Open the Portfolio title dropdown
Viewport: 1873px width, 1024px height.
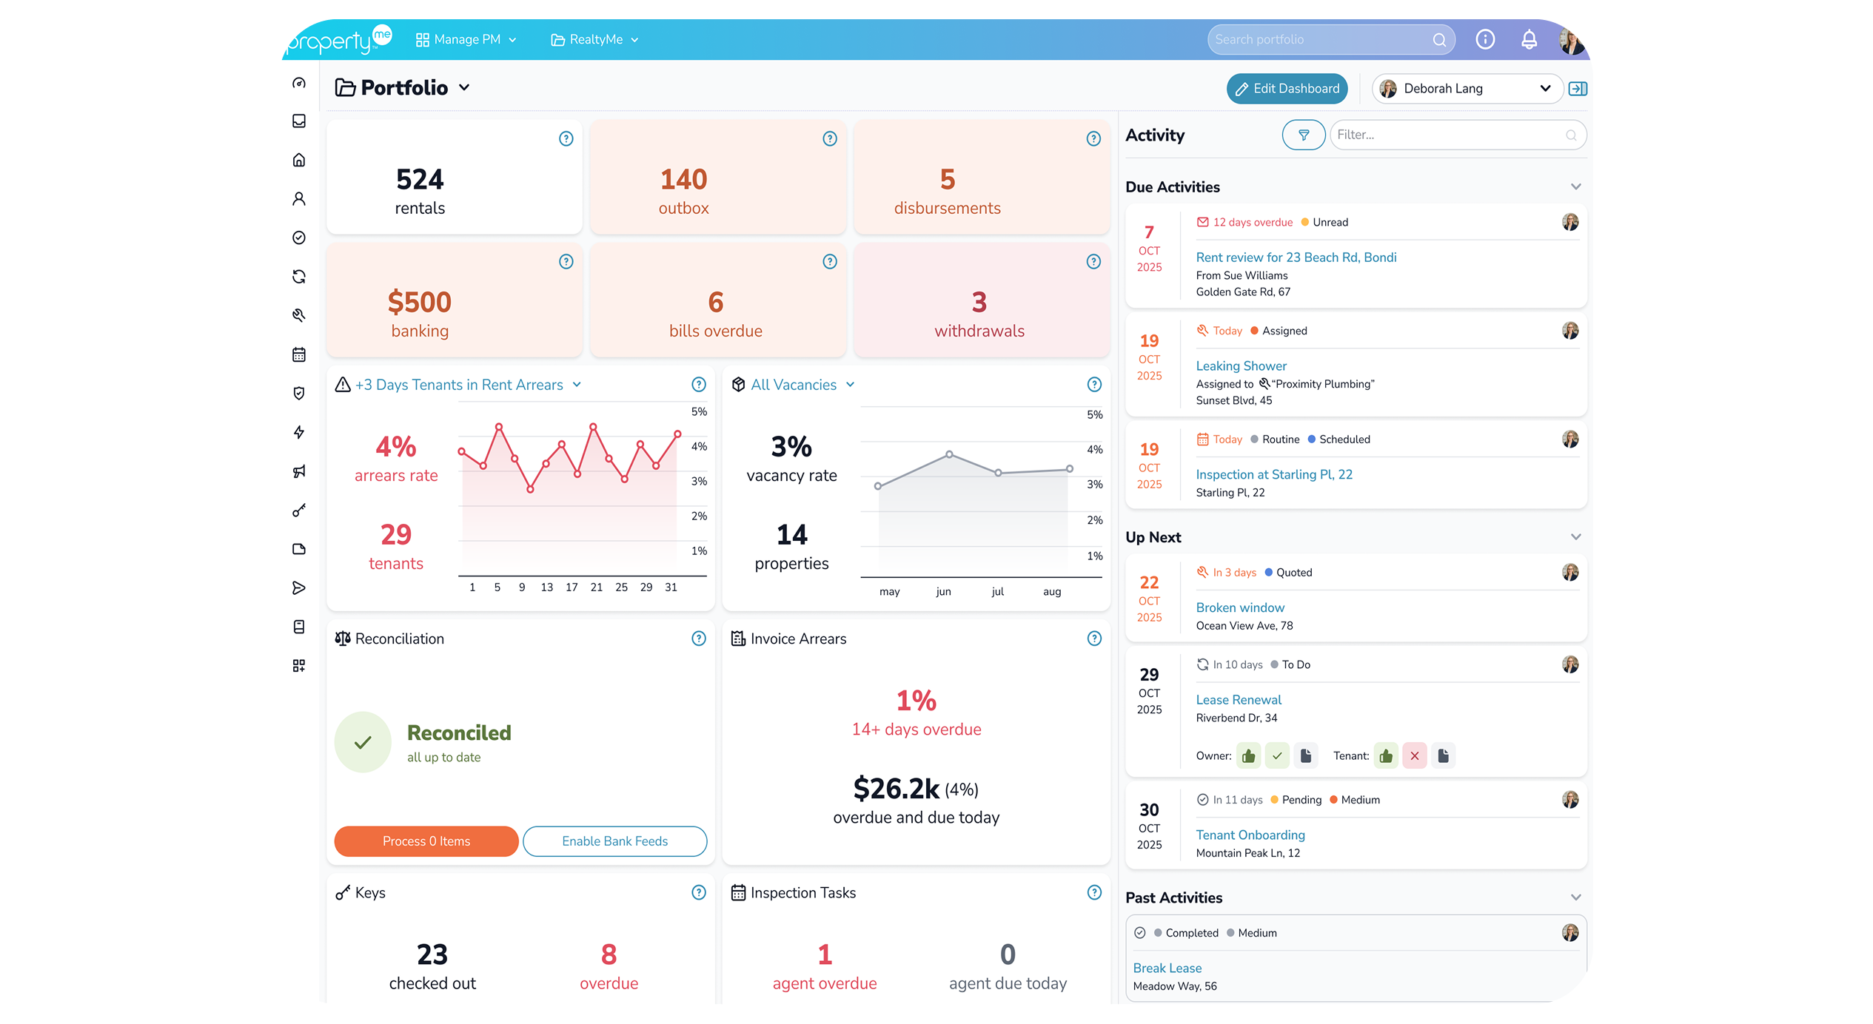click(464, 88)
